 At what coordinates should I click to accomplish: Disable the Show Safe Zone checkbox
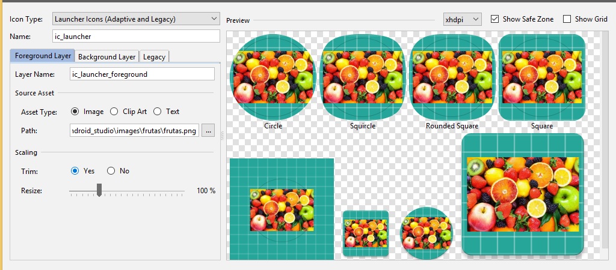[495, 19]
